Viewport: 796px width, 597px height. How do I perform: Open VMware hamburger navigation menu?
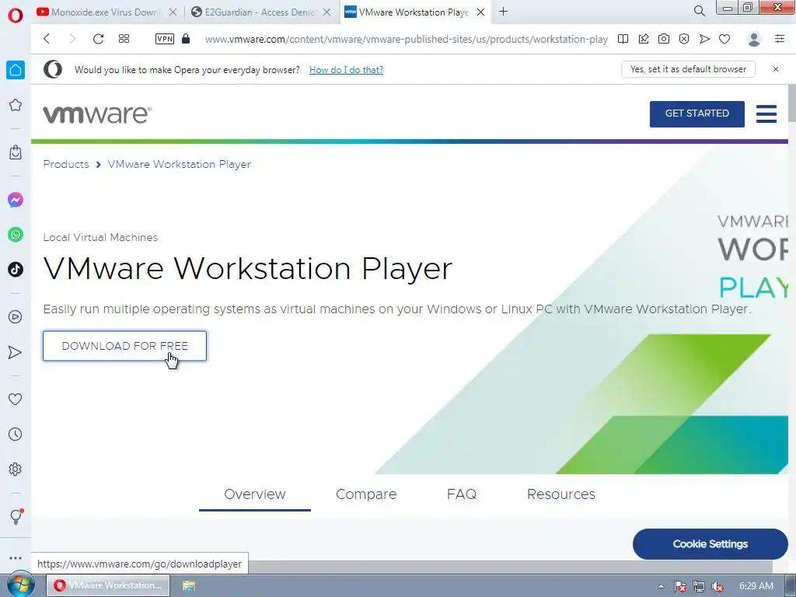tap(766, 113)
